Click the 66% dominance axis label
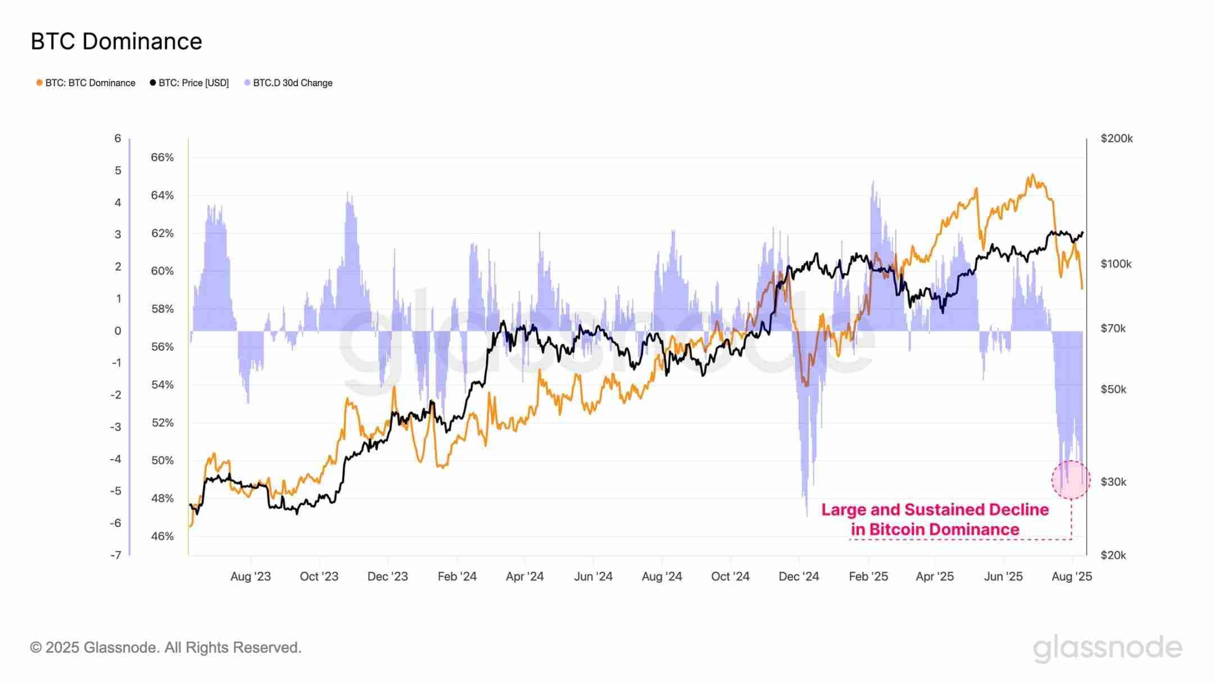The width and height of the screenshot is (1214, 683). pyautogui.click(x=162, y=157)
